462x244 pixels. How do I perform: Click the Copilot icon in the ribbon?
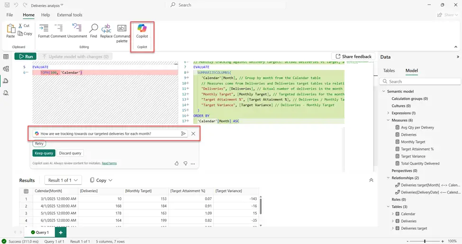click(x=142, y=29)
